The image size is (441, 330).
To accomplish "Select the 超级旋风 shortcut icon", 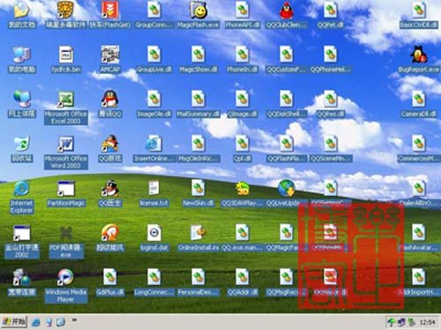I will (109, 233).
